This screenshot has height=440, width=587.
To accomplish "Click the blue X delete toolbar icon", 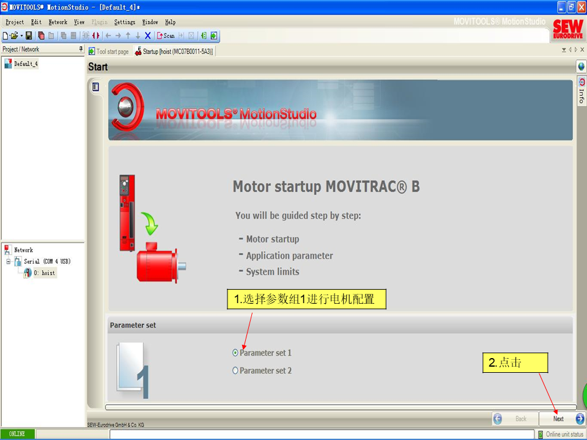I will [147, 36].
